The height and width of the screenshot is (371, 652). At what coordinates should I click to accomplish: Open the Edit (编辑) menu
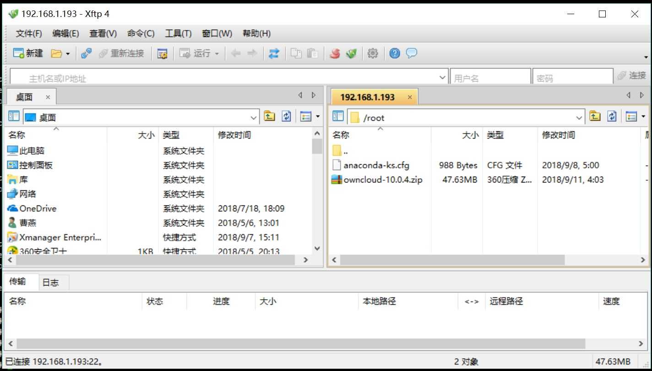(x=65, y=33)
